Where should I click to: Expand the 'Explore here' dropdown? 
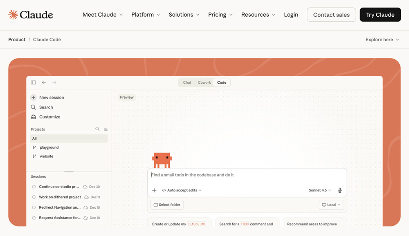[x=382, y=40]
